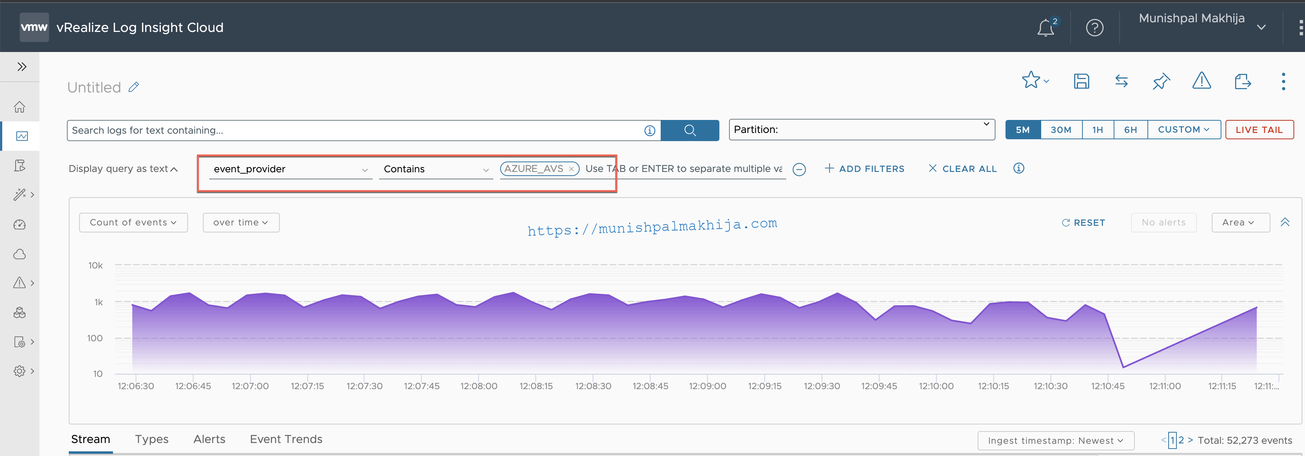
Task: Remove the AZURE_AVS filter chip
Action: click(571, 169)
